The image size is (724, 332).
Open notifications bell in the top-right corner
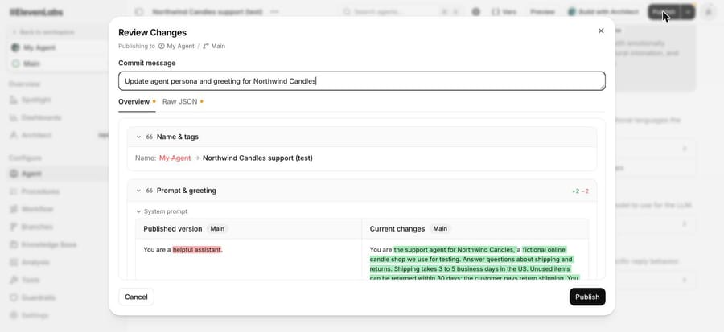[708, 12]
